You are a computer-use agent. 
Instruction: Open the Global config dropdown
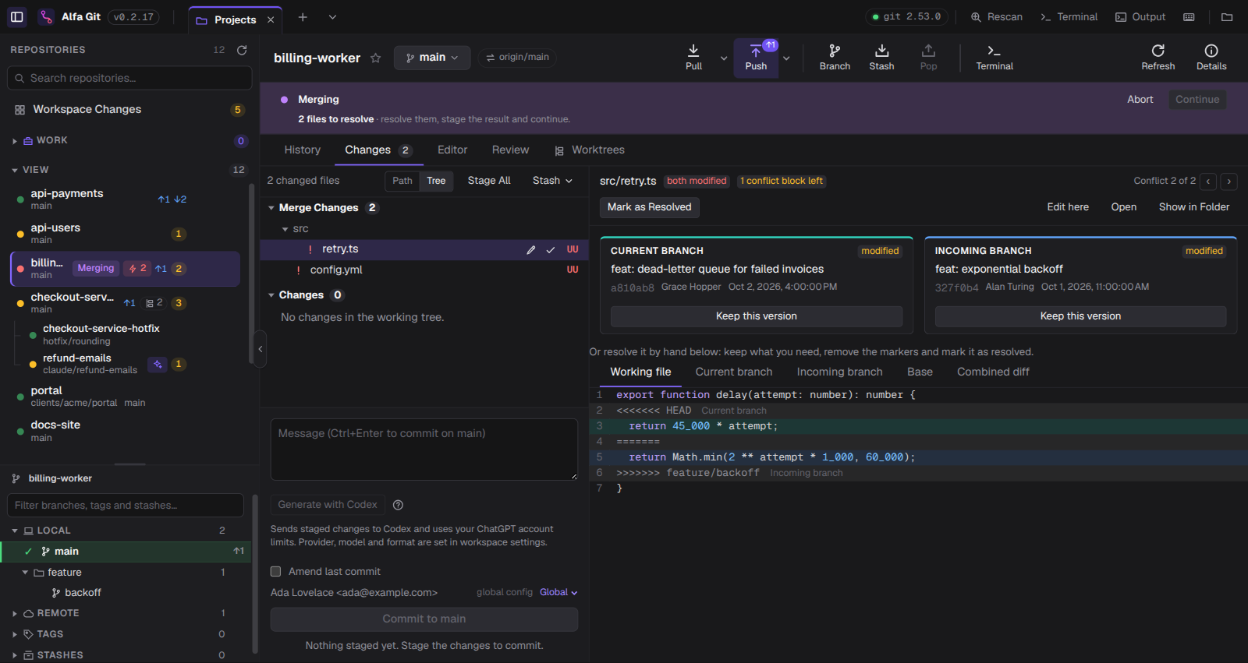point(558,592)
